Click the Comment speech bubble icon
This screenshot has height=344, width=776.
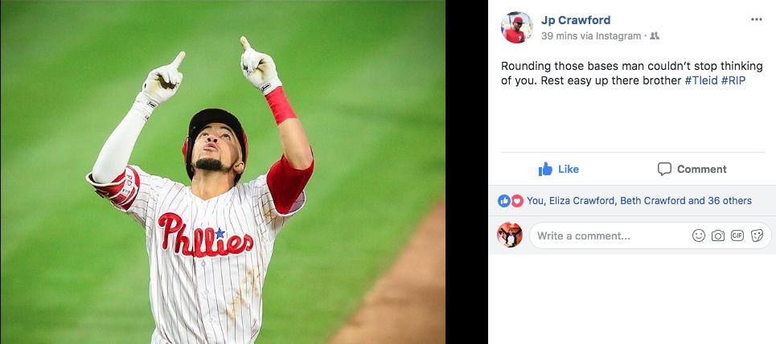point(664,170)
